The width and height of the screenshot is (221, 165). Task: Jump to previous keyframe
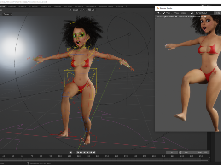pos(81,152)
